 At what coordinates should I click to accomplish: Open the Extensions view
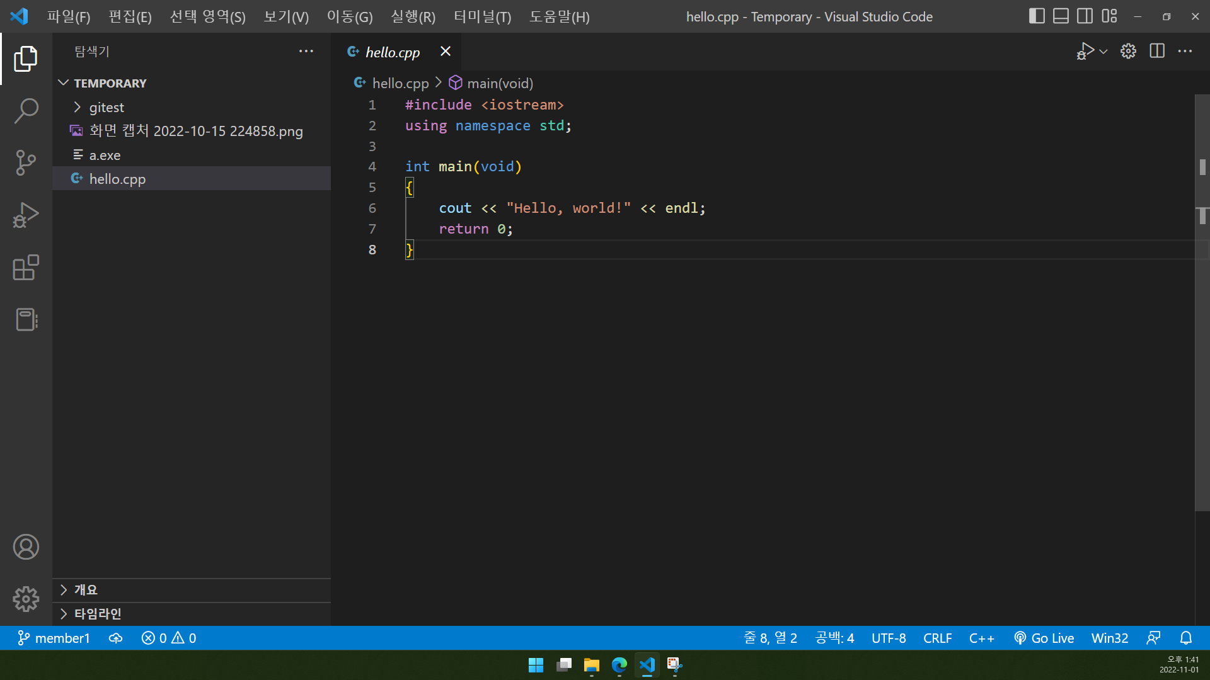click(26, 268)
